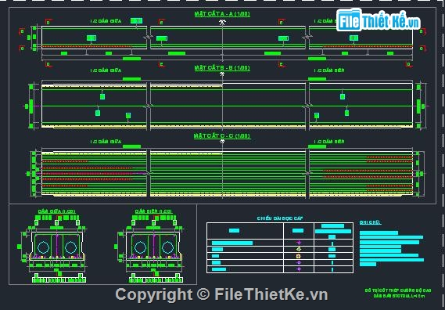The width and height of the screenshot is (445, 310).
Task: Select the 1/2 DẦM BIÊN label in section B-B
Action: [x=329, y=70]
